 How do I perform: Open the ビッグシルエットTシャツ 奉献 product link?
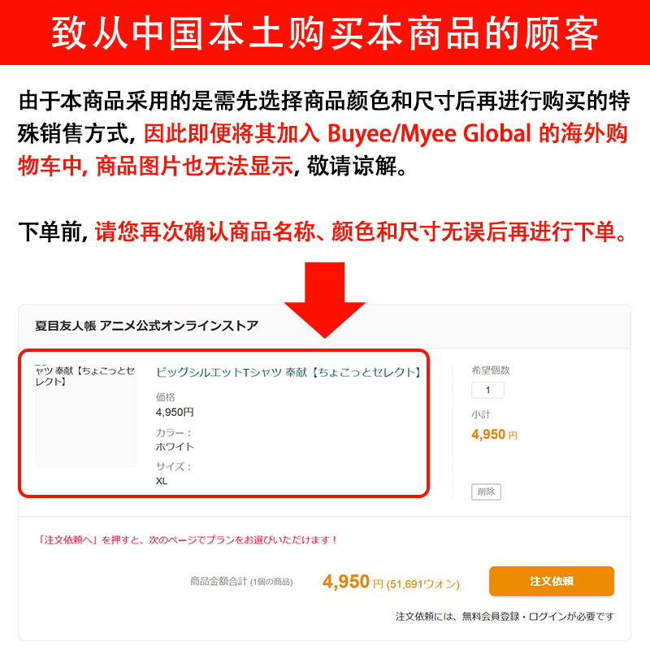pos(288,372)
